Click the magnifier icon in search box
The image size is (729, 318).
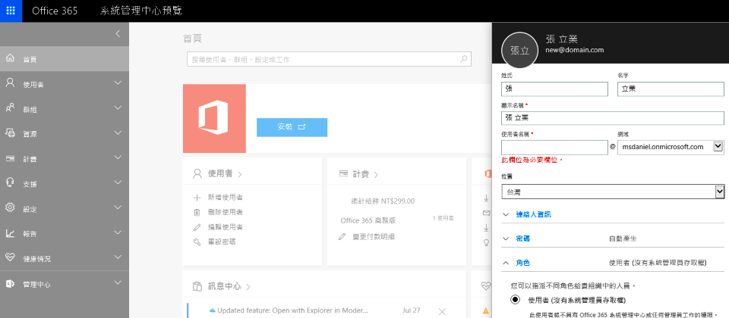pos(463,59)
